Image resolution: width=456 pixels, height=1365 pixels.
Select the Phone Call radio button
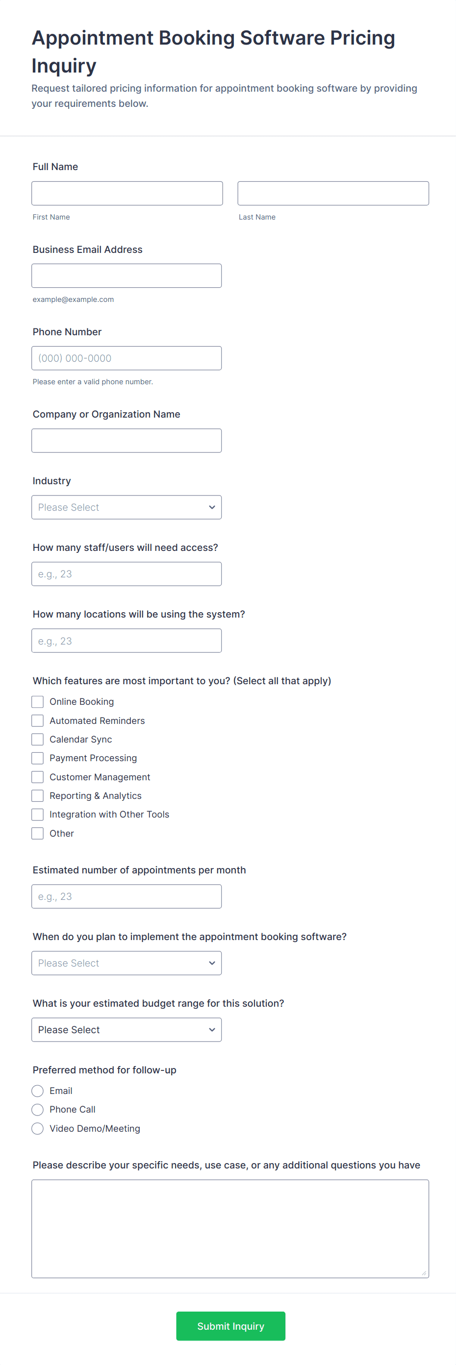tap(38, 1110)
